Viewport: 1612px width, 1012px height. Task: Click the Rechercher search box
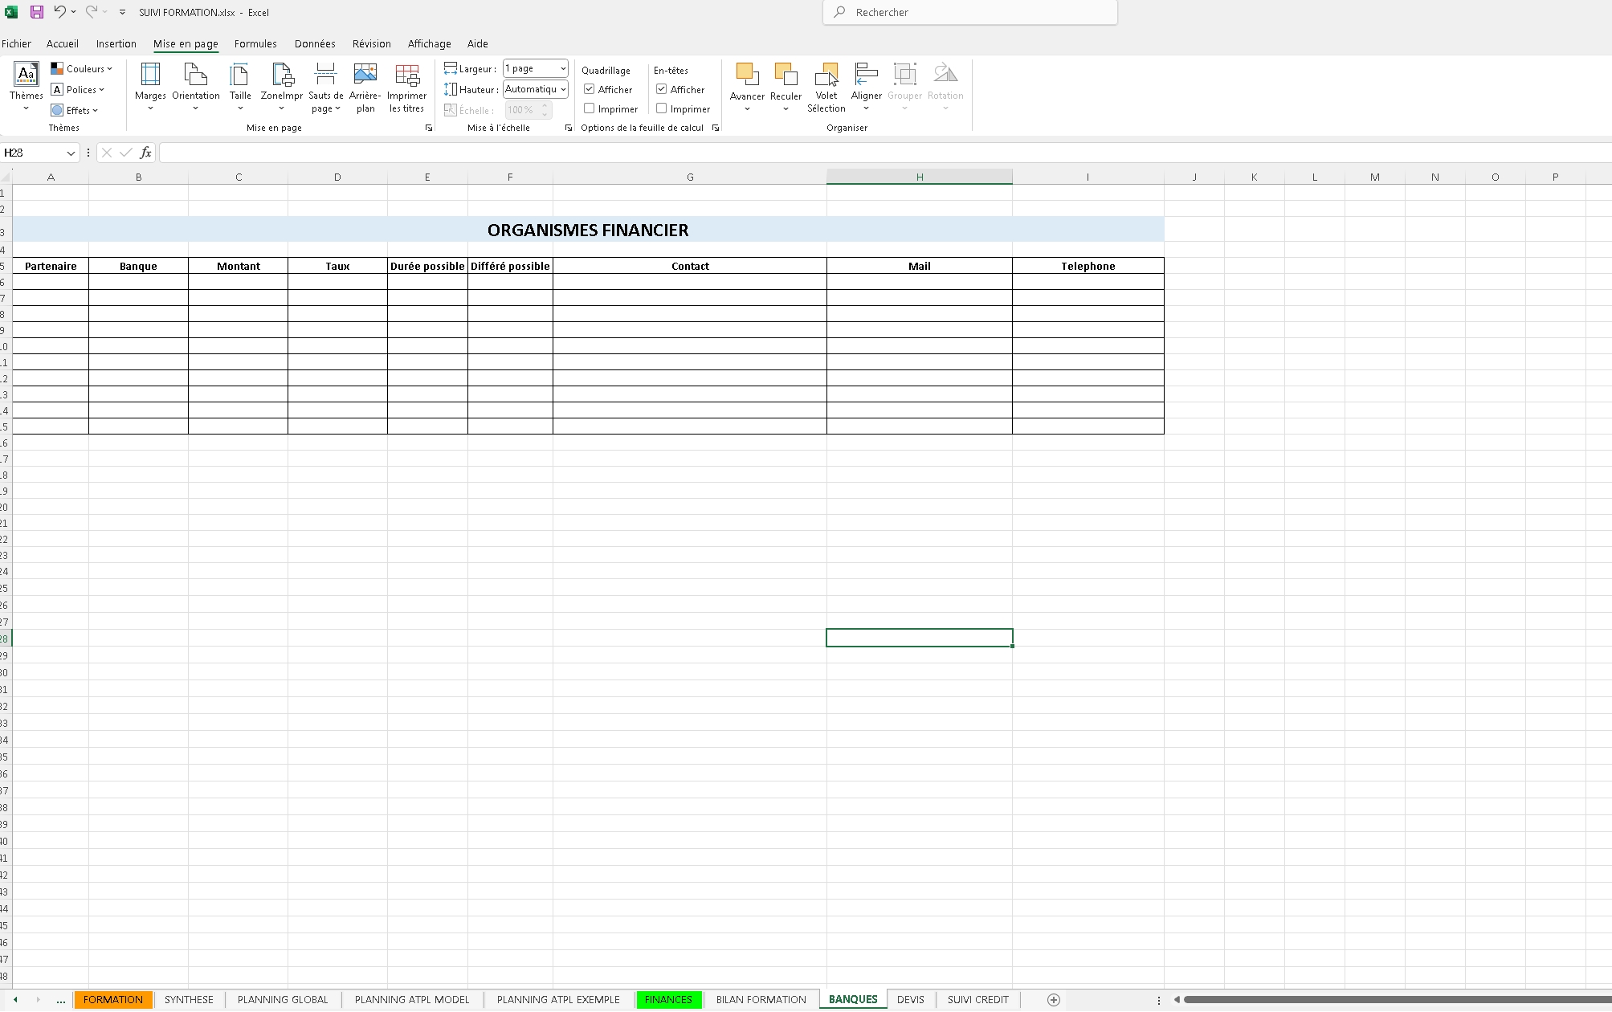tap(970, 12)
